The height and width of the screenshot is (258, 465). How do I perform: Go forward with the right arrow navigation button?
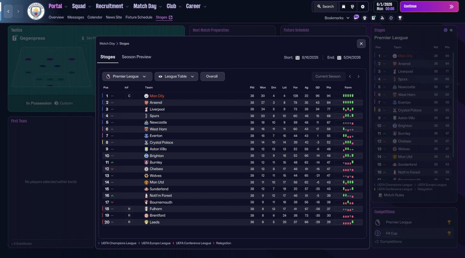(18, 11)
